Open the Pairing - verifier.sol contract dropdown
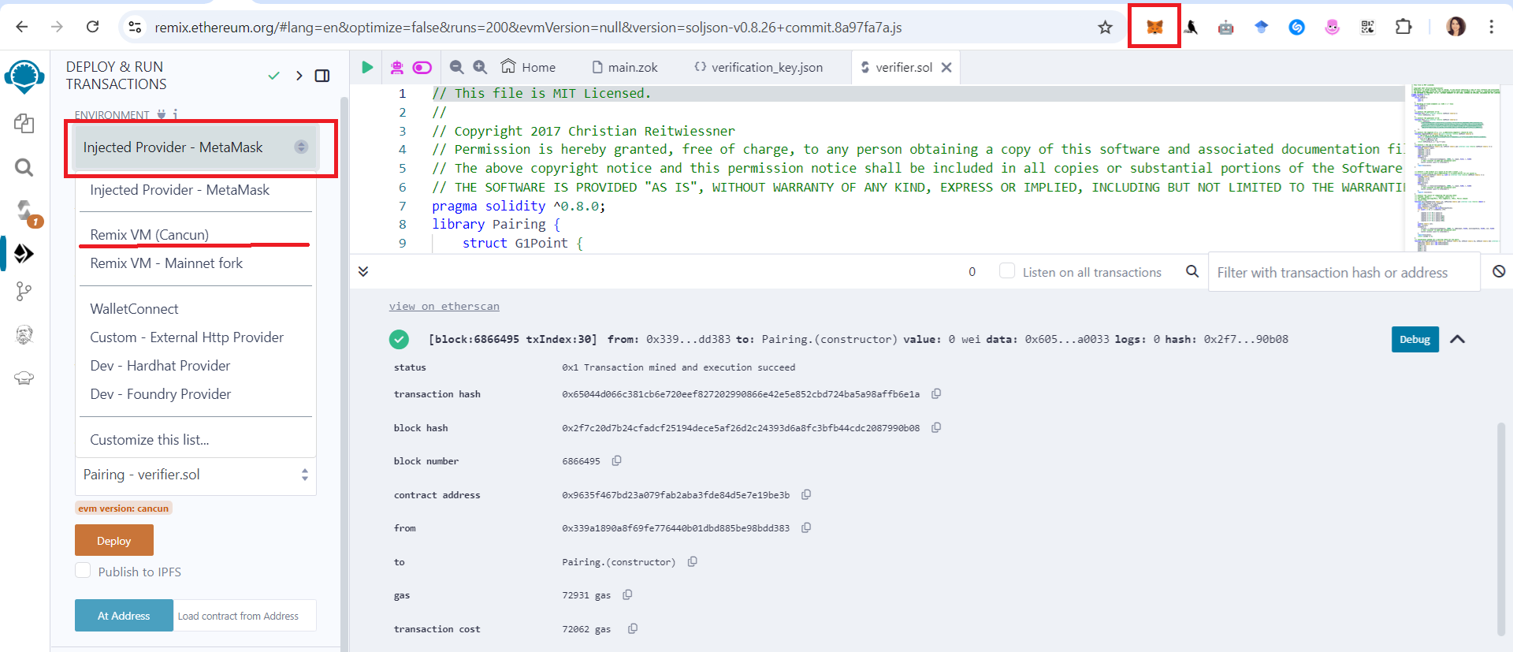Screen dimensions: 1513x652 coord(195,475)
